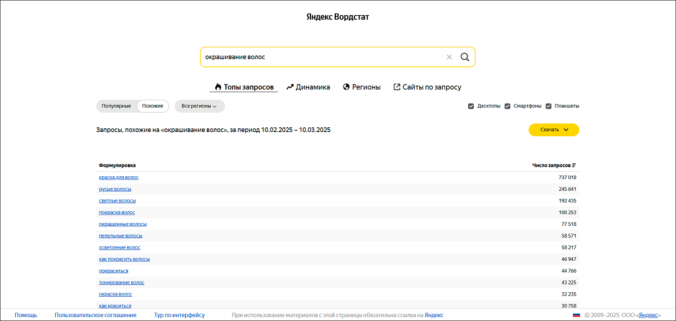Click the 245 641 request count
The width and height of the screenshot is (676, 321).
567,189
